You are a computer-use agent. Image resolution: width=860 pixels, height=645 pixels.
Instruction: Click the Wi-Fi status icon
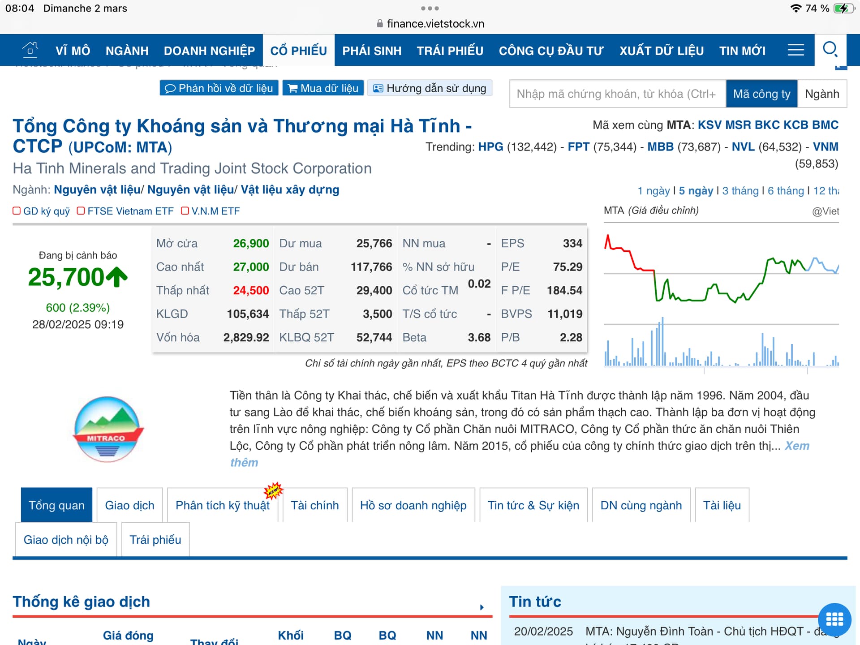795,8
